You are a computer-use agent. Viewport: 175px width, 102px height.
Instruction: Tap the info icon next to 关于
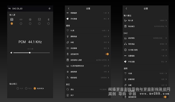pyautogui.click(x=68, y=95)
